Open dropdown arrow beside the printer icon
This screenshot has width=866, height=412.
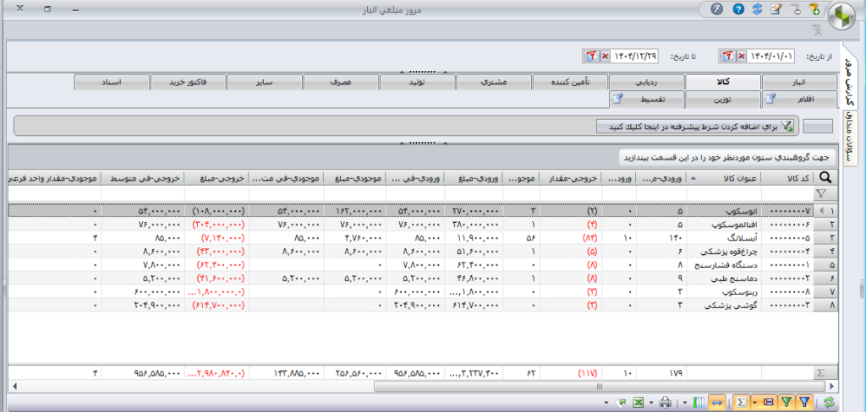pos(652,403)
